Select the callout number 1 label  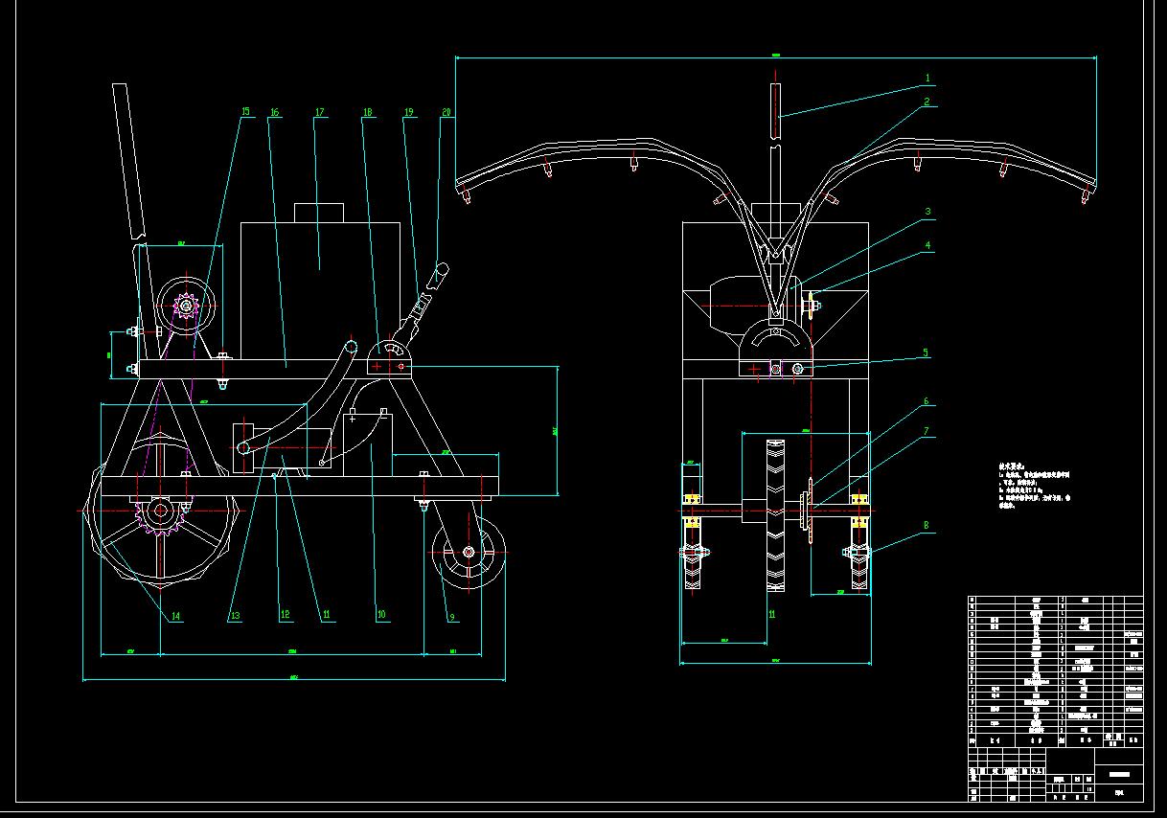[927, 78]
